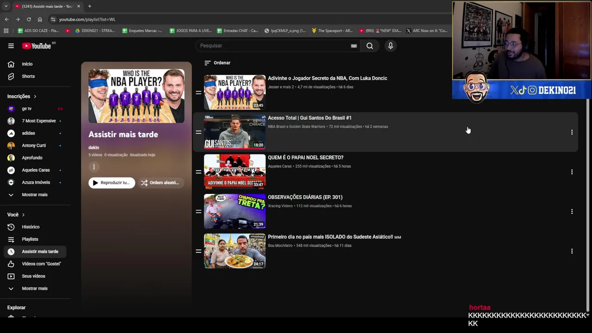Expand Mostrar mais under Você
Image resolution: width=592 pixels, height=333 pixels.
click(35, 289)
